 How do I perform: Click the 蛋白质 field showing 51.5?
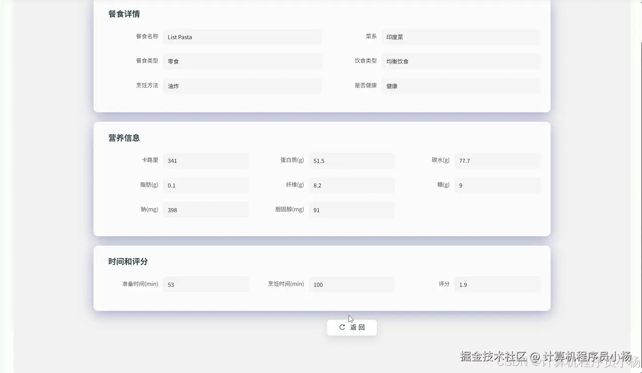[352, 160]
